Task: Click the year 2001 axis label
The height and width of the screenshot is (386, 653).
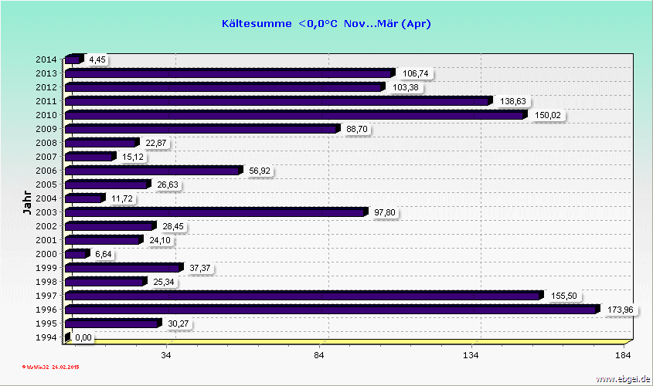Action: tap(46, 240)
